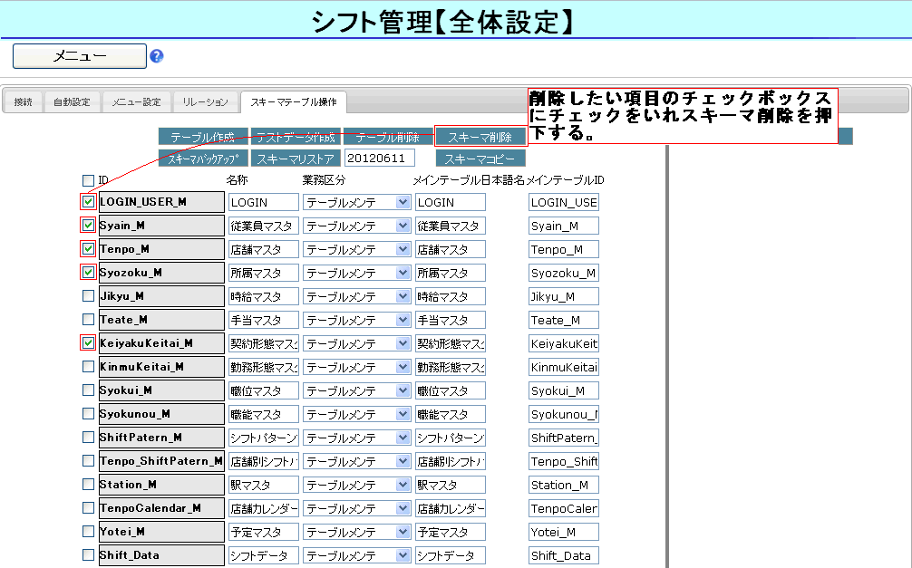The width and height of the screenshot is (912, 568).
Task: Check the Shift_Data row checkbox
Action: [x=88, y=555]
